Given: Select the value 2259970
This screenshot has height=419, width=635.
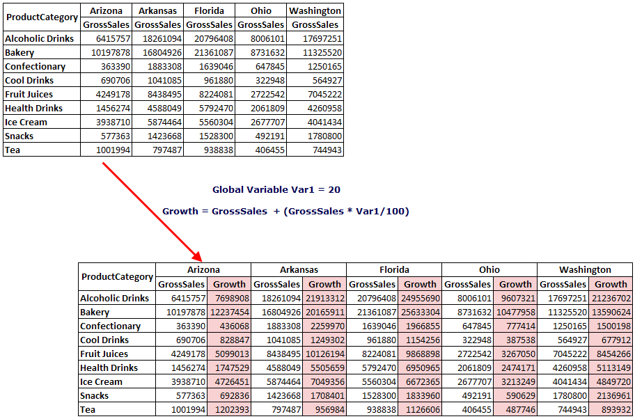Looking at the screenshot, I should tap(324, 326).
